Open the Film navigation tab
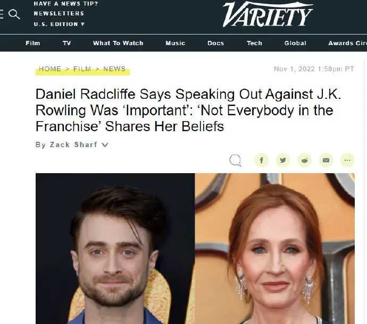 (x=33, y=43)
